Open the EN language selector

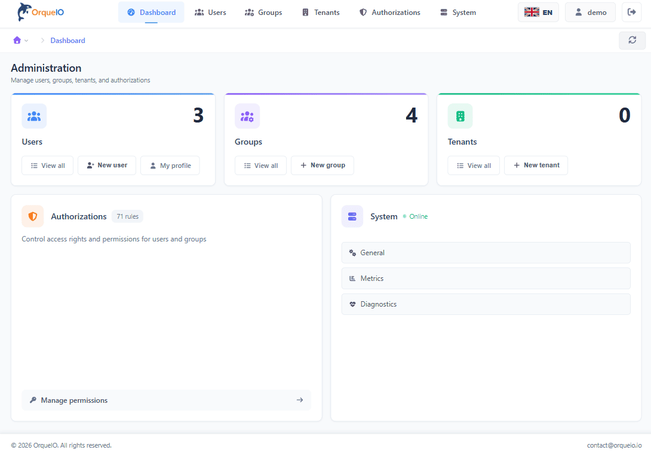tap(538, 12)
